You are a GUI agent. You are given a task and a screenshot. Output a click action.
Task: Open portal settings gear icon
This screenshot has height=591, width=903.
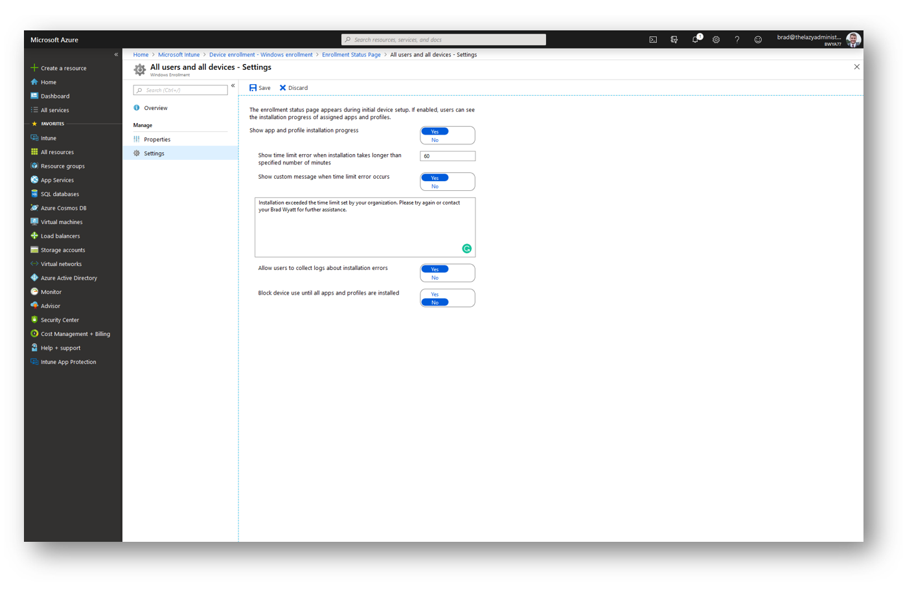click(x=716, y=39)
